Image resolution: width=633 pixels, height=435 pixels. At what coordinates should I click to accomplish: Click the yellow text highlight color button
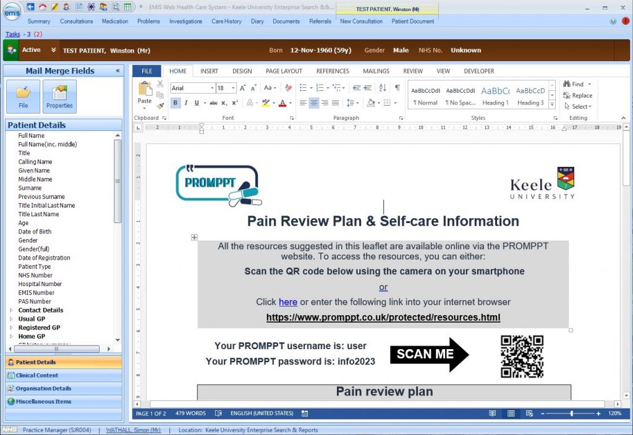pyautogui.click(x=265, y=103)
